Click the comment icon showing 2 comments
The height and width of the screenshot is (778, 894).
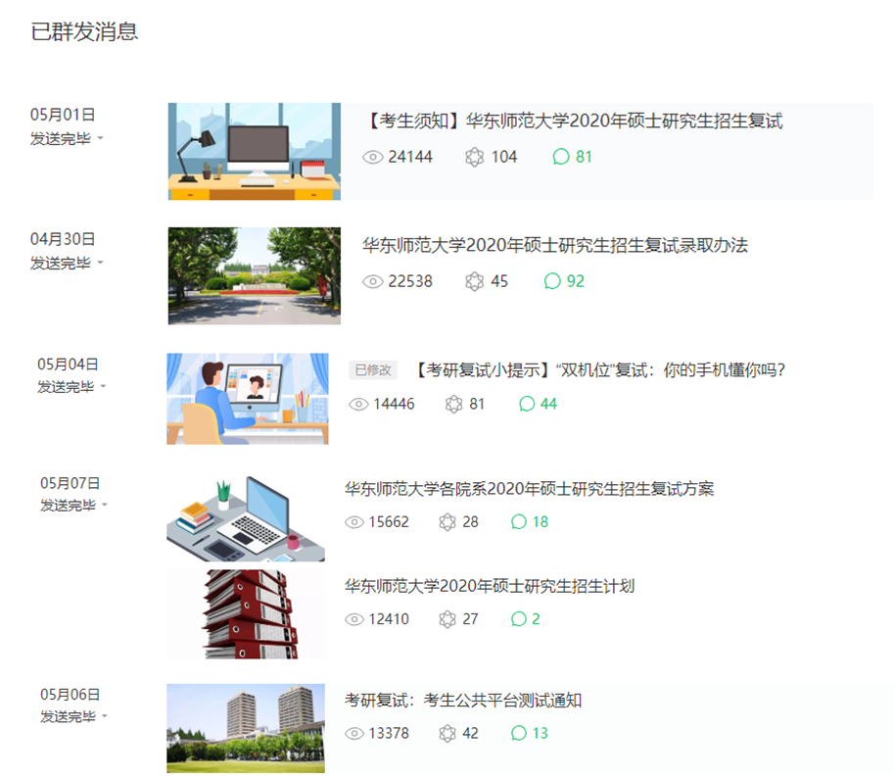click(x=519, y=619)
